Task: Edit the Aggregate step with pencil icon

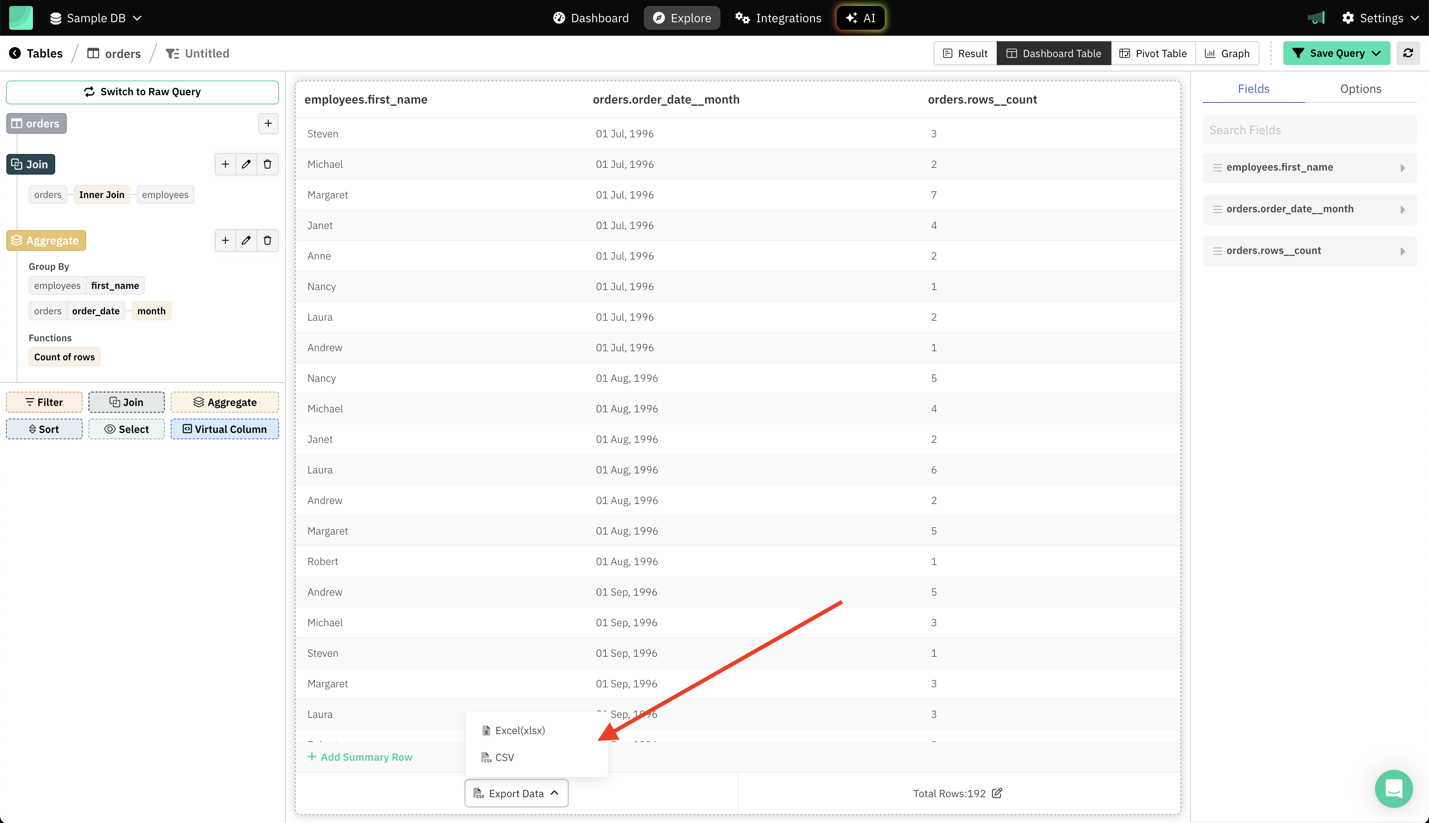Action: [246, 240]
